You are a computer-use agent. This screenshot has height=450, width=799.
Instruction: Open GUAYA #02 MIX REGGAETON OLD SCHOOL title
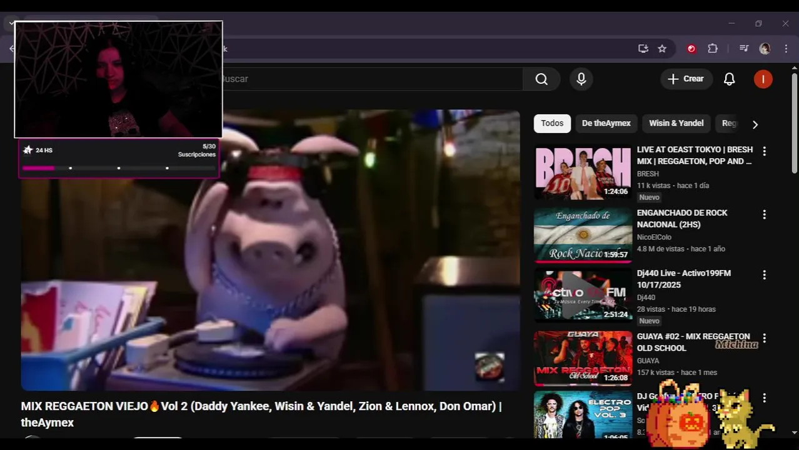(693, 342)
